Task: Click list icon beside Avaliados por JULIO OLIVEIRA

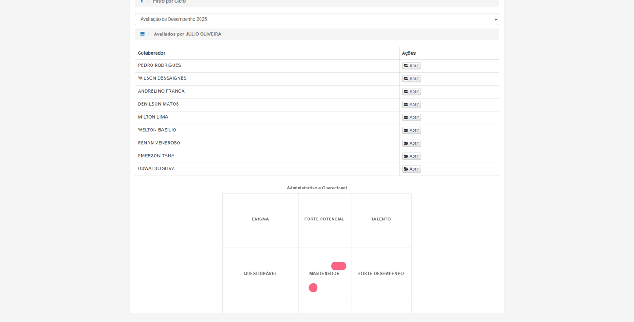Action: tap(142, 34)
